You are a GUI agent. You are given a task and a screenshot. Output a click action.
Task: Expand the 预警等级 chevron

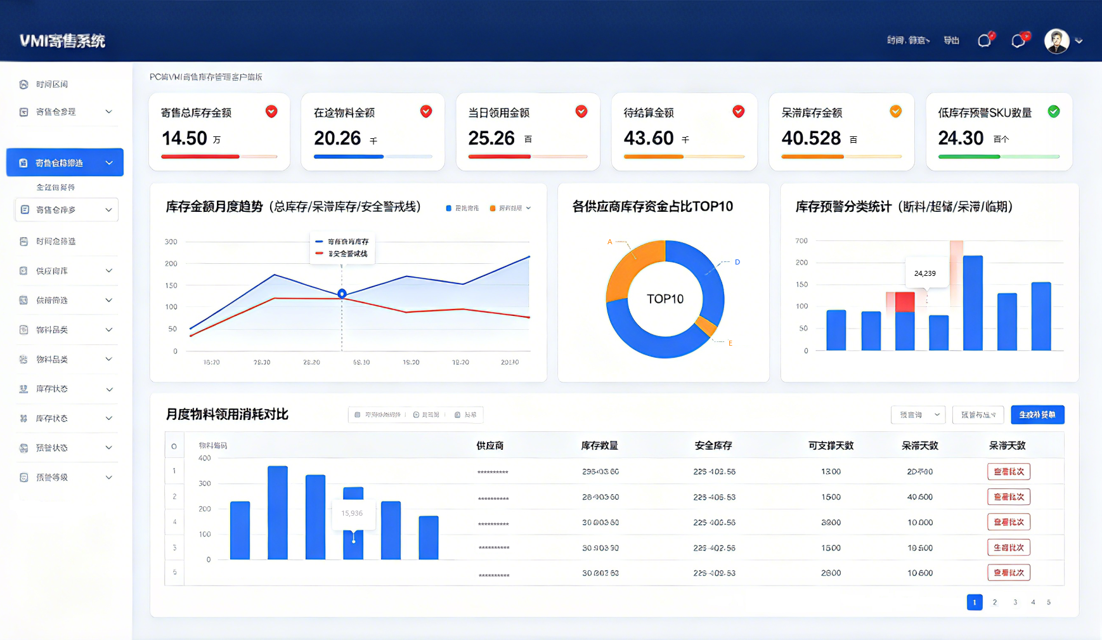click(x=109, y=478)
